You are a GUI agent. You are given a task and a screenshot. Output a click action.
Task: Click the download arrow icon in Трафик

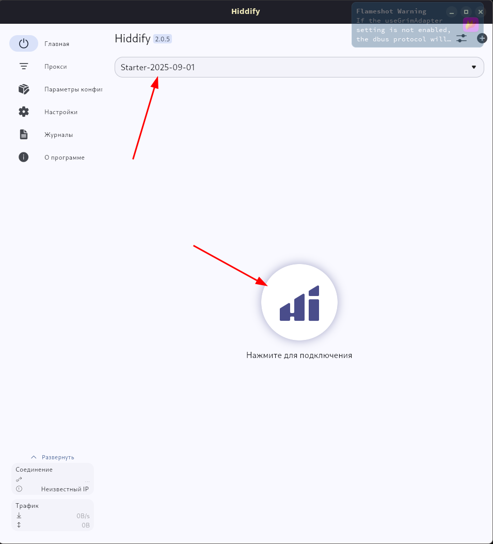click(19, 516)
